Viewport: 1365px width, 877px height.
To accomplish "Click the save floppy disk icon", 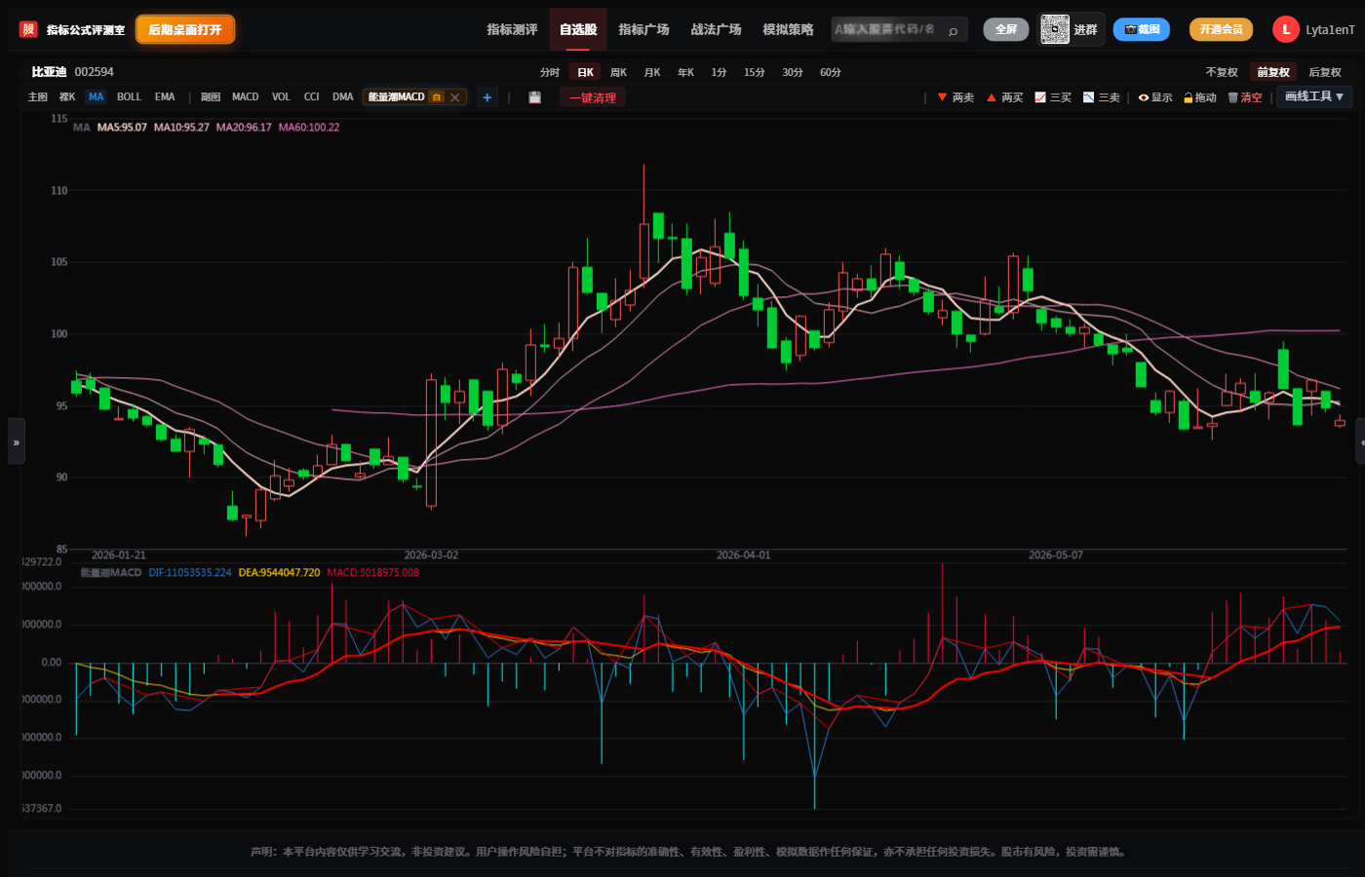I will [x=534, y=97].
